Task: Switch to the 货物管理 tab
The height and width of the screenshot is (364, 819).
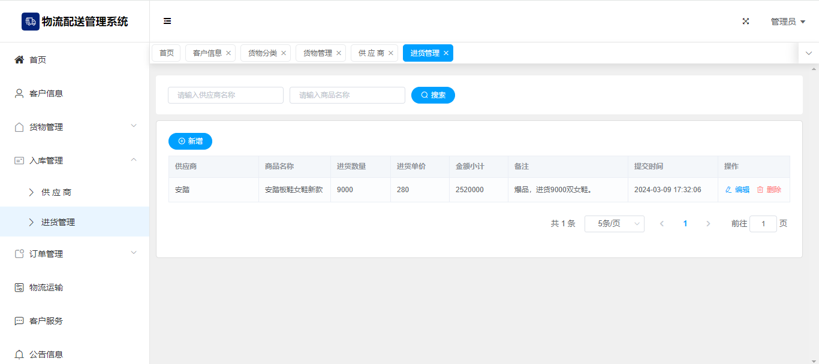Action: coord(317,53)
